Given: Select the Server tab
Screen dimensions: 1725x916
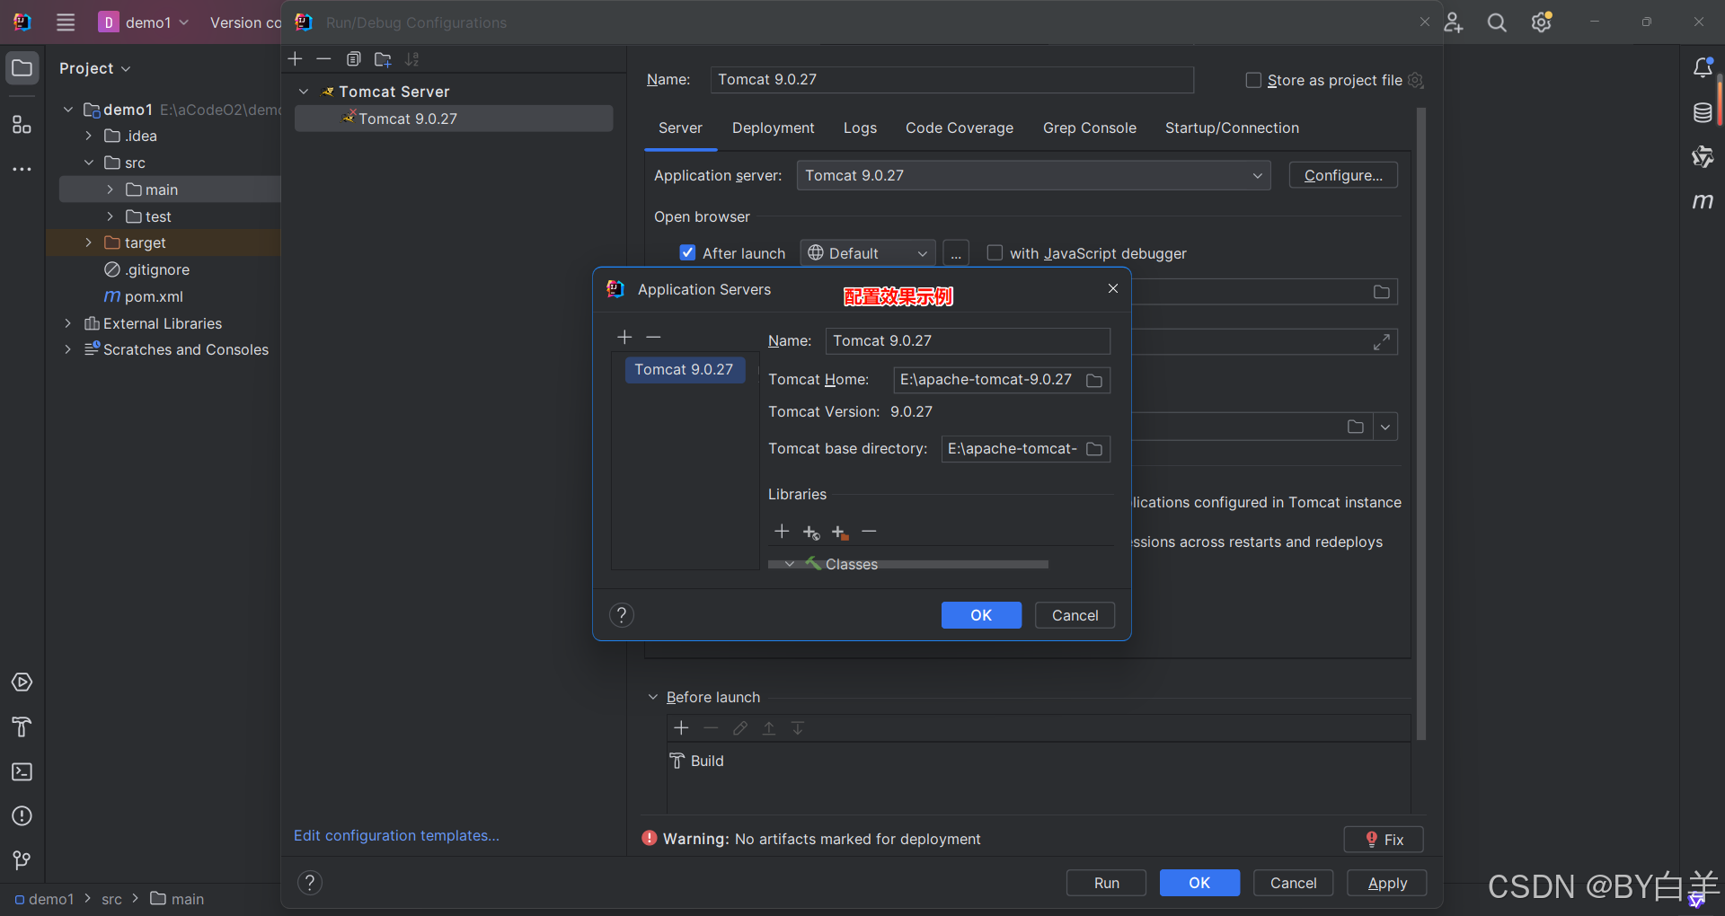Looking at the screenshot, I should pos(680,128).
